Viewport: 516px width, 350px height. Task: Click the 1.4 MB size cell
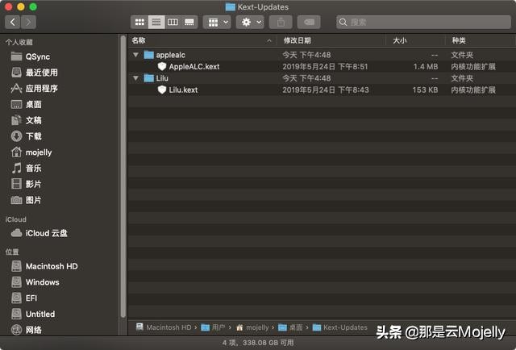coord(426,66)
